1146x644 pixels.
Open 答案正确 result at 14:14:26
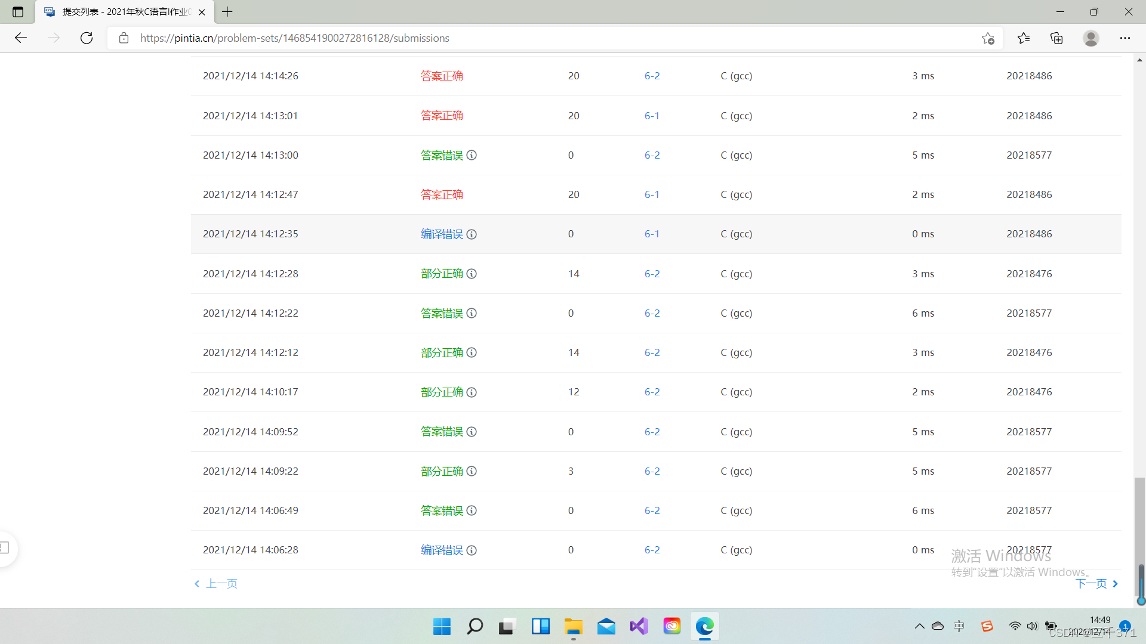point(442,76)
